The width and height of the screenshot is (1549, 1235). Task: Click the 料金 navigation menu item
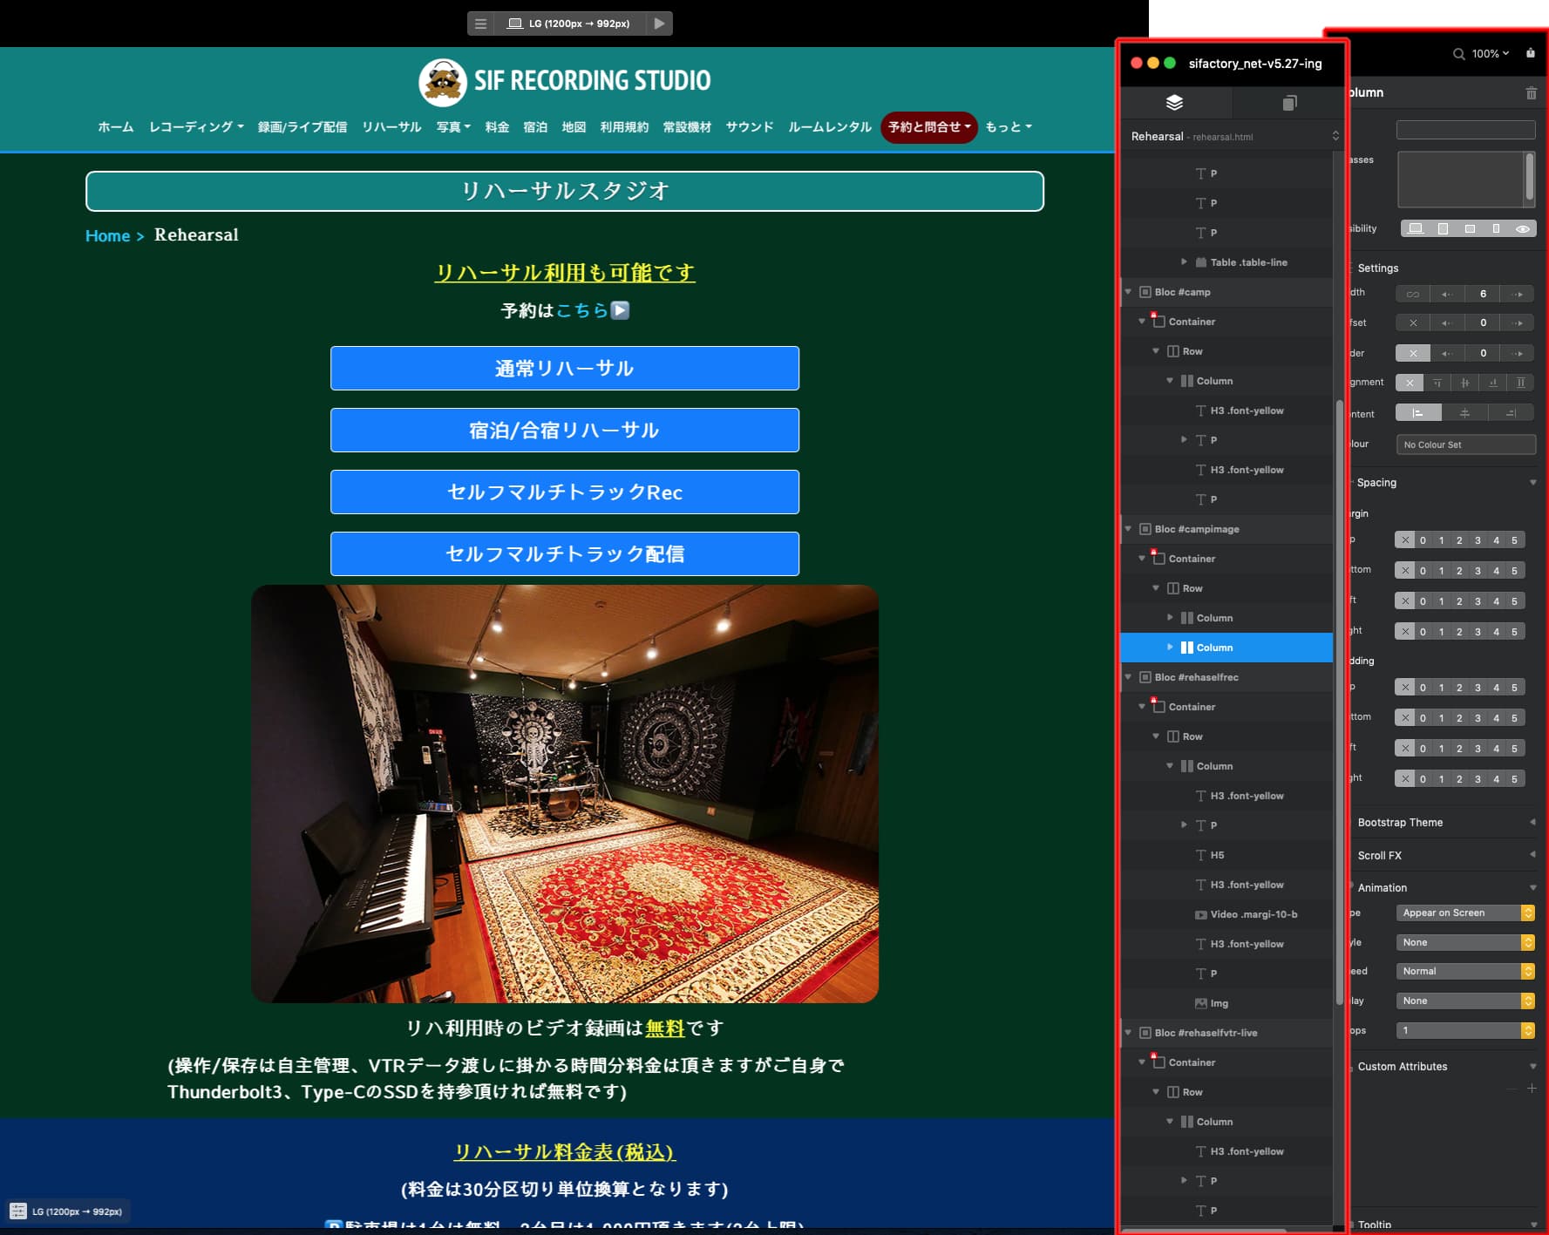tap(497, 127)
